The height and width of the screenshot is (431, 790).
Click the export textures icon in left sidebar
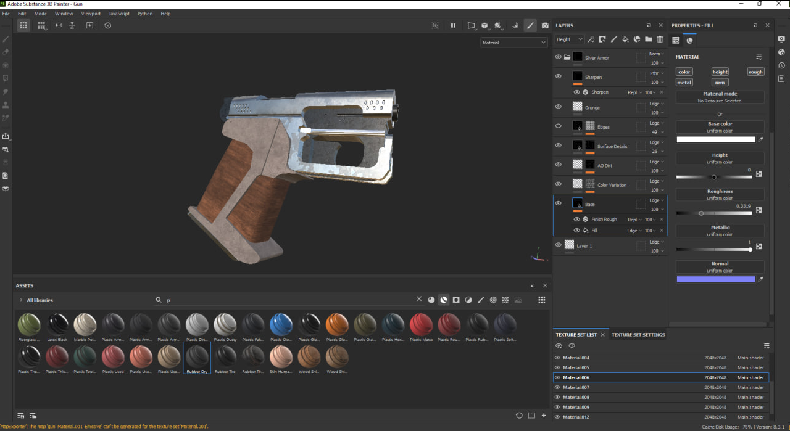pyautogui.click(x=6, y=136)
